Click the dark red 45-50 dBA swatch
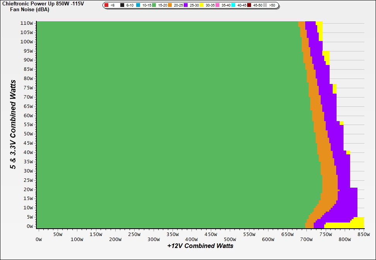The height and width of the screenshot is (260, 376). coord(249,5)
